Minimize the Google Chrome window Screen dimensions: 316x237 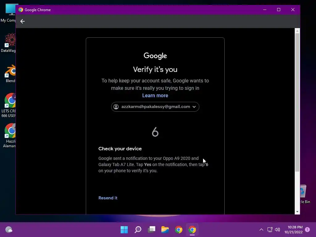pos(265,10)
